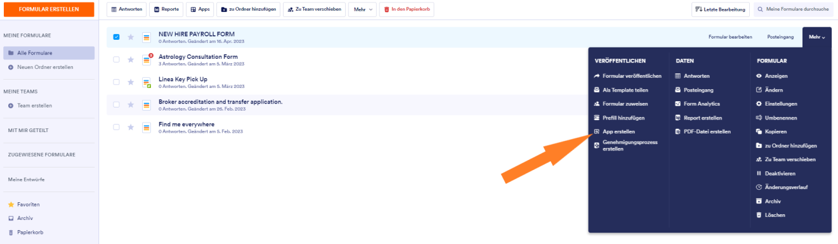
Task: Click toolbar button Zu Team verschieben
Action: tap(313, 9)
